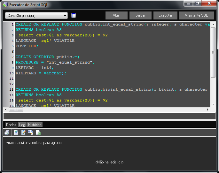Switch to the Log tab
This screenshot has width=219, height=173.
pos(22,124)
